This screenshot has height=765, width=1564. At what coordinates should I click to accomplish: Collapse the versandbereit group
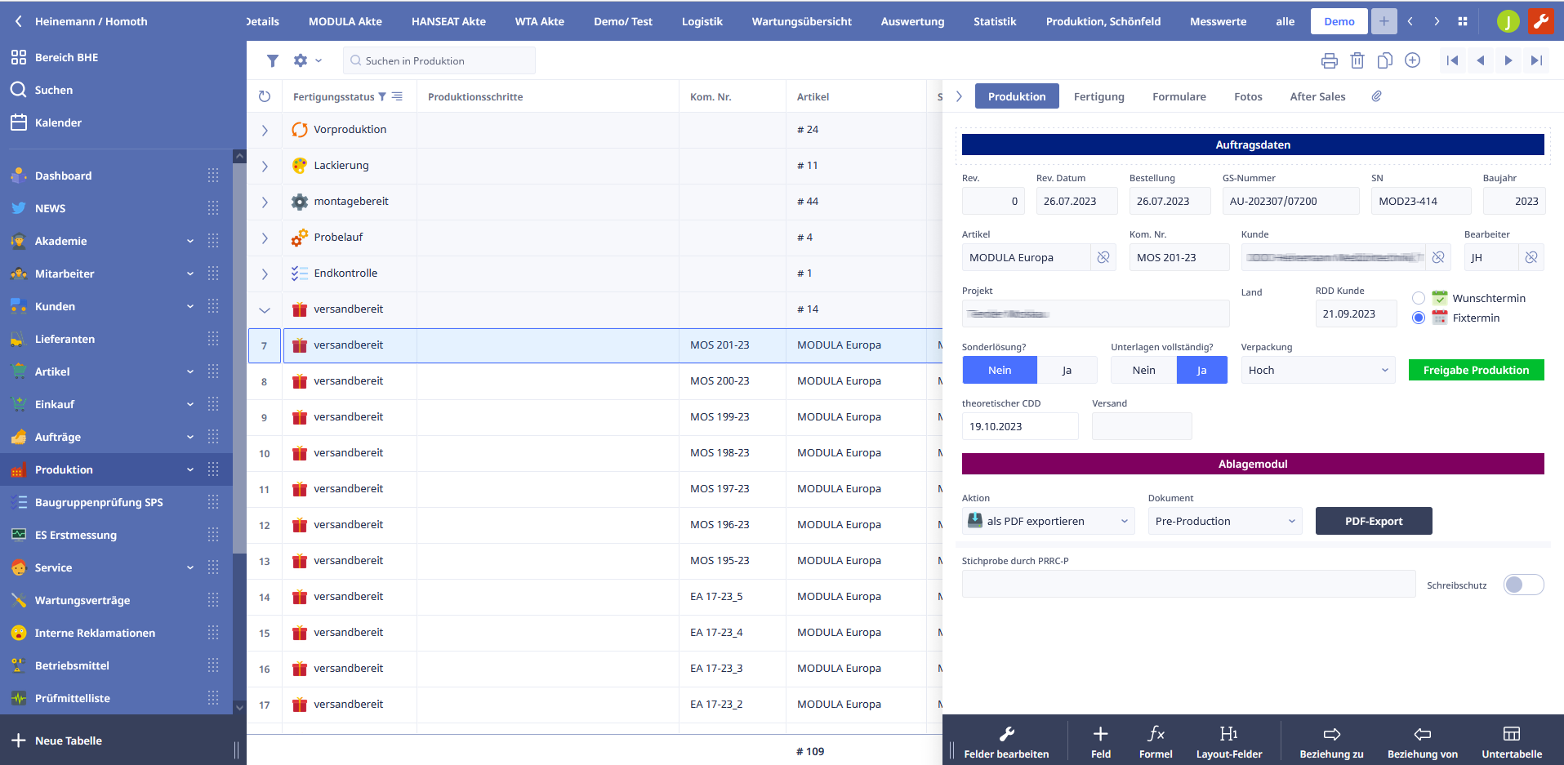coord(265,309)
